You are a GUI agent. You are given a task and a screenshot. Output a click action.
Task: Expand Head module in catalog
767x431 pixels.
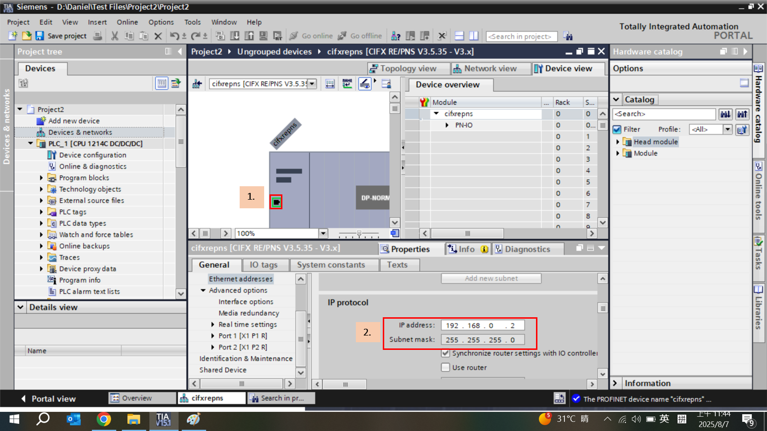(x=618, y=142)
